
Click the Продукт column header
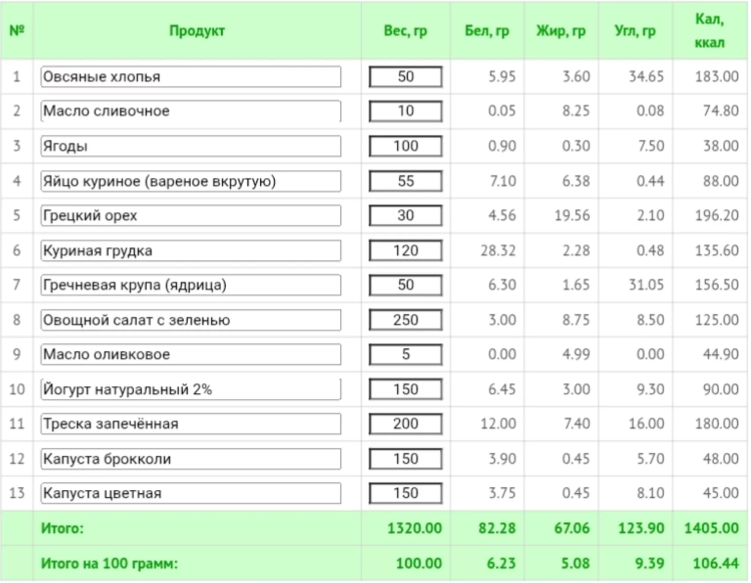point(197,31)
